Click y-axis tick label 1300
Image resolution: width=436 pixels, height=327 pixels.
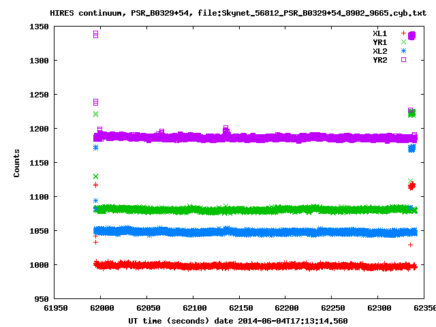39,61
